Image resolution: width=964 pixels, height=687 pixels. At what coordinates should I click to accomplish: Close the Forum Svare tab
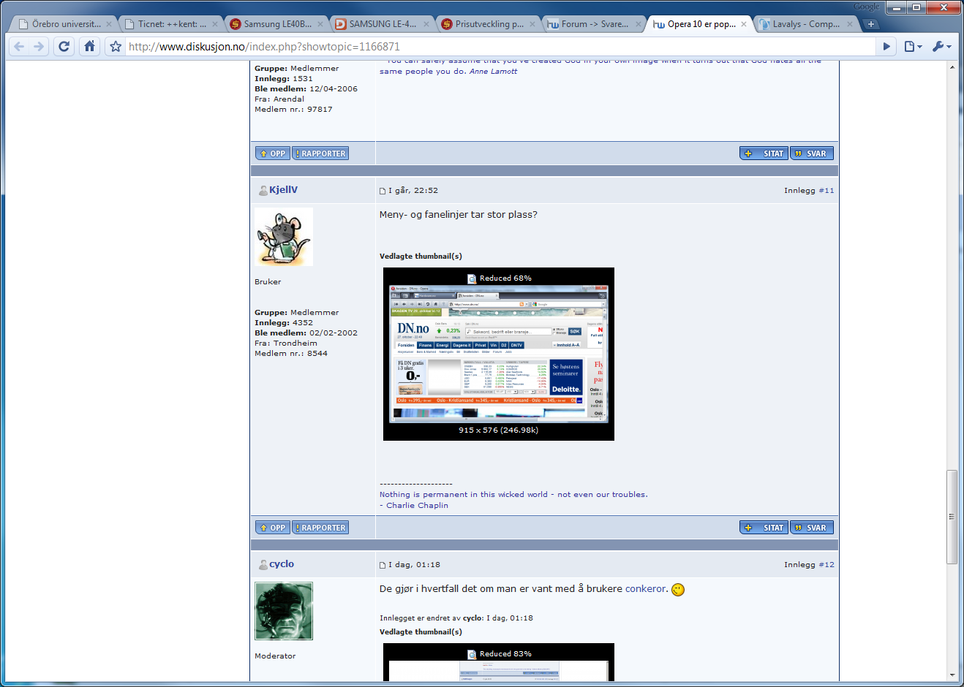(x=638, y=24)
